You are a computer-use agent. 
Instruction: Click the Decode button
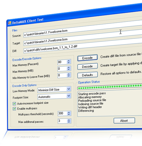pyautogui.click(x=88, y=67)
